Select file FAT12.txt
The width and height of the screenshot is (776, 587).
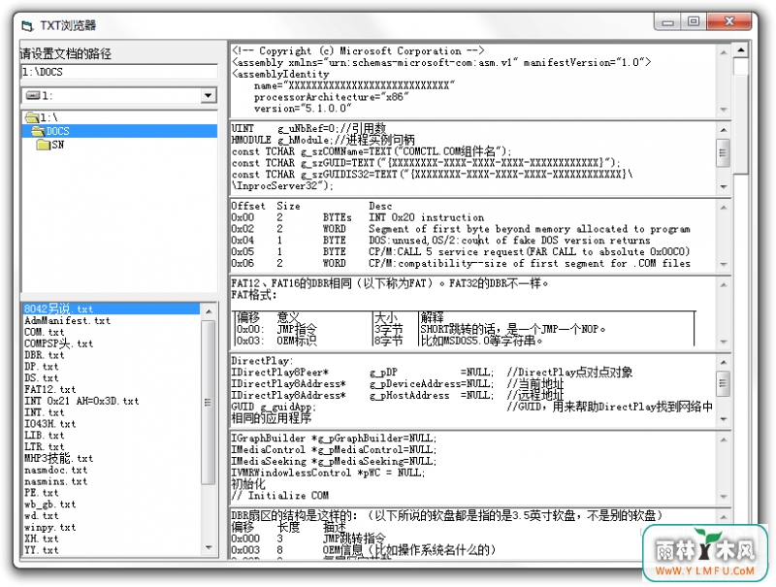pos(50,389)
